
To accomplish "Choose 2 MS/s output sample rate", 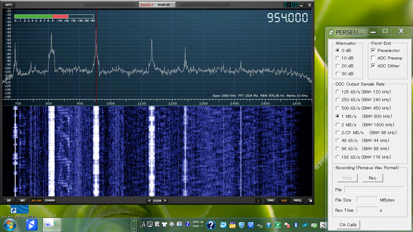I will click(338, 124).
